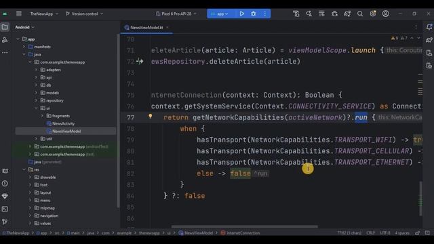Show more tool windows ellipsis

(x=5, y=53)
